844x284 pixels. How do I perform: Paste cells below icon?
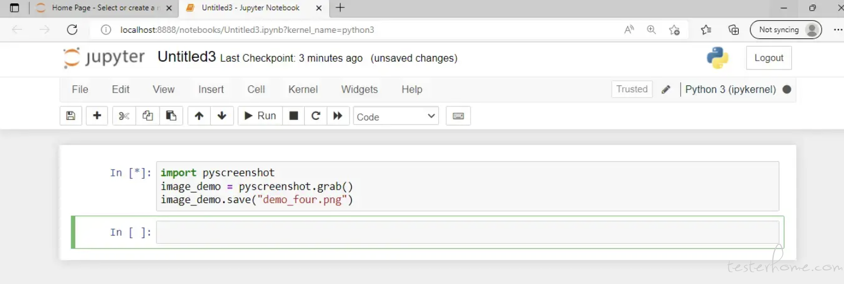click(171, 116)
